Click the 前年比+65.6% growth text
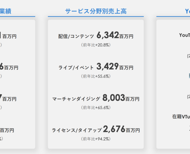The width and height of the screenshot is (190, 154). click(x=96, y=108)
